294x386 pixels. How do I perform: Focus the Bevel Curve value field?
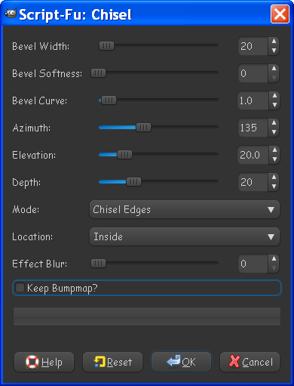pos(253,100)
